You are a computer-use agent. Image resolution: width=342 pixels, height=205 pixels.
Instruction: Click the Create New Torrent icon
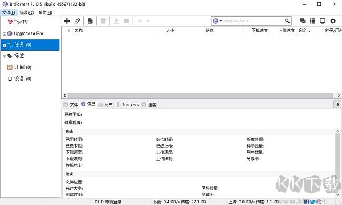point(90,21)
